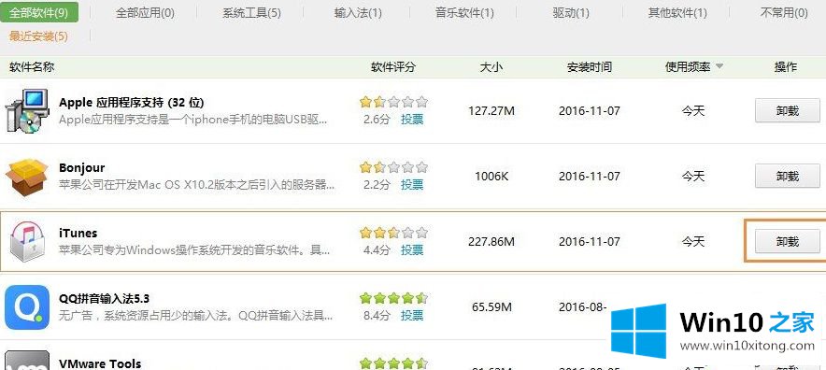Select the QQ拼音输入法5.3 title
Screen dimensions: 826x370
[x=105, y=299]
